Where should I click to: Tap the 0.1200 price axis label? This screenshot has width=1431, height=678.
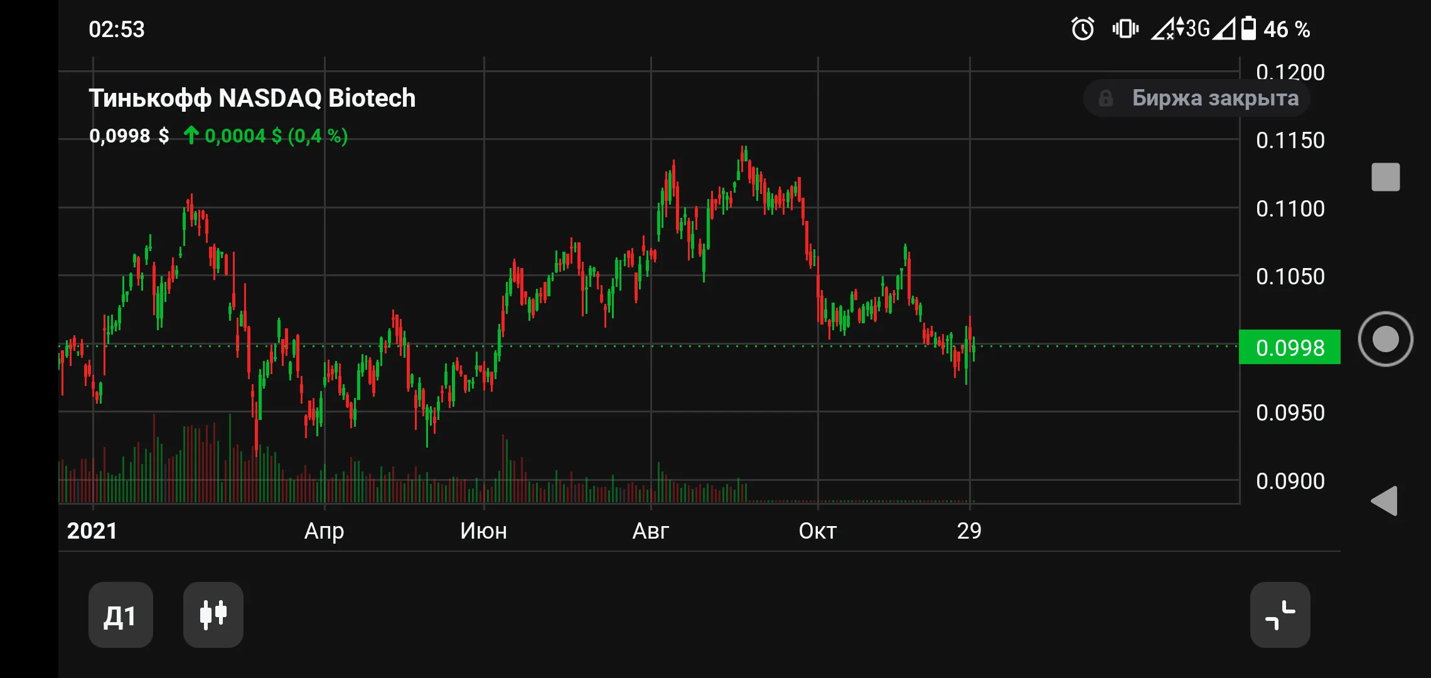click(1290, 73)
